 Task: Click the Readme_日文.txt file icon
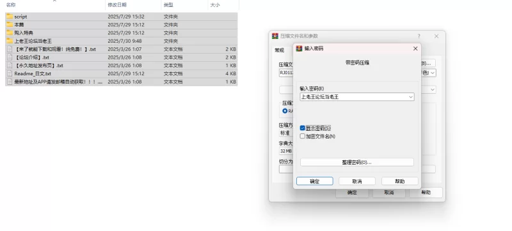[x=10, y=73]
